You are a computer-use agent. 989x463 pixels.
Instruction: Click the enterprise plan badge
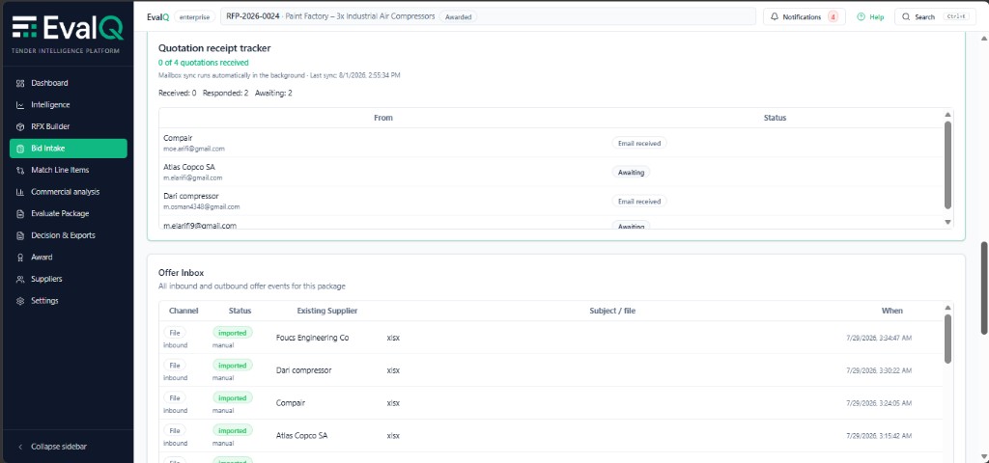pos(194,17)
